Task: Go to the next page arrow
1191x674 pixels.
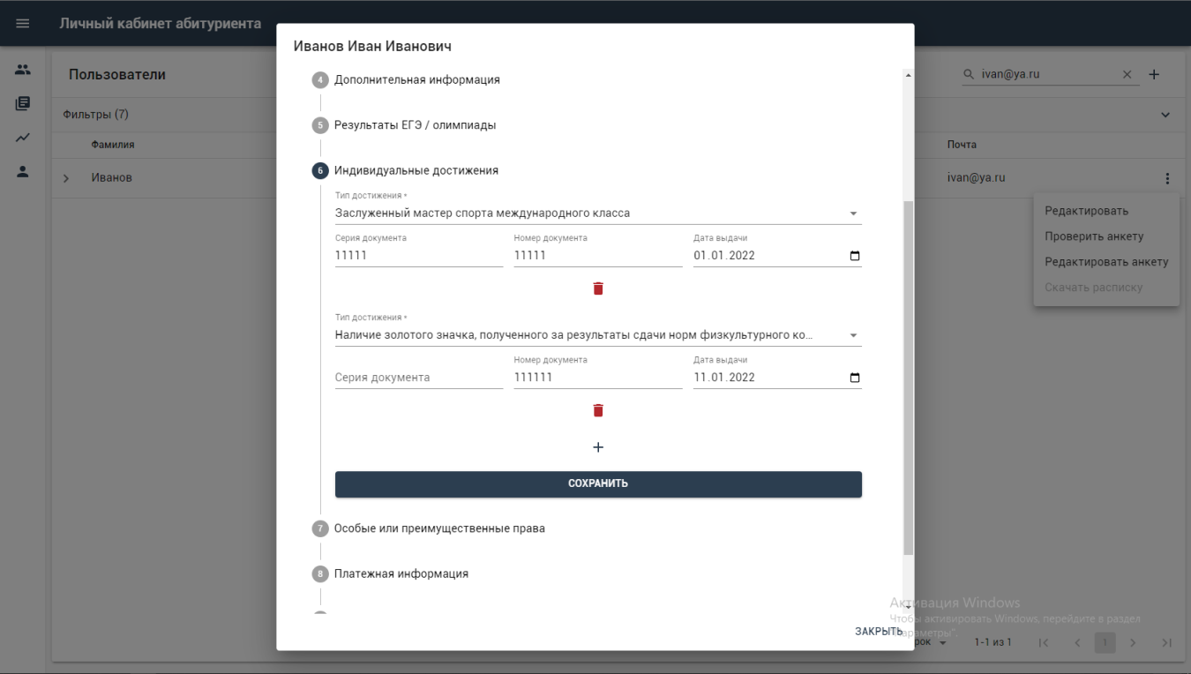Action: tap(1134, 643)
